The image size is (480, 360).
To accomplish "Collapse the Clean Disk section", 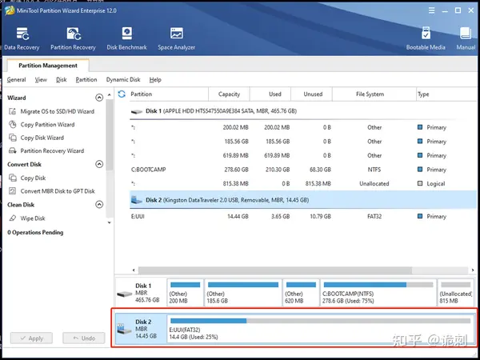I will pos(99,204).
